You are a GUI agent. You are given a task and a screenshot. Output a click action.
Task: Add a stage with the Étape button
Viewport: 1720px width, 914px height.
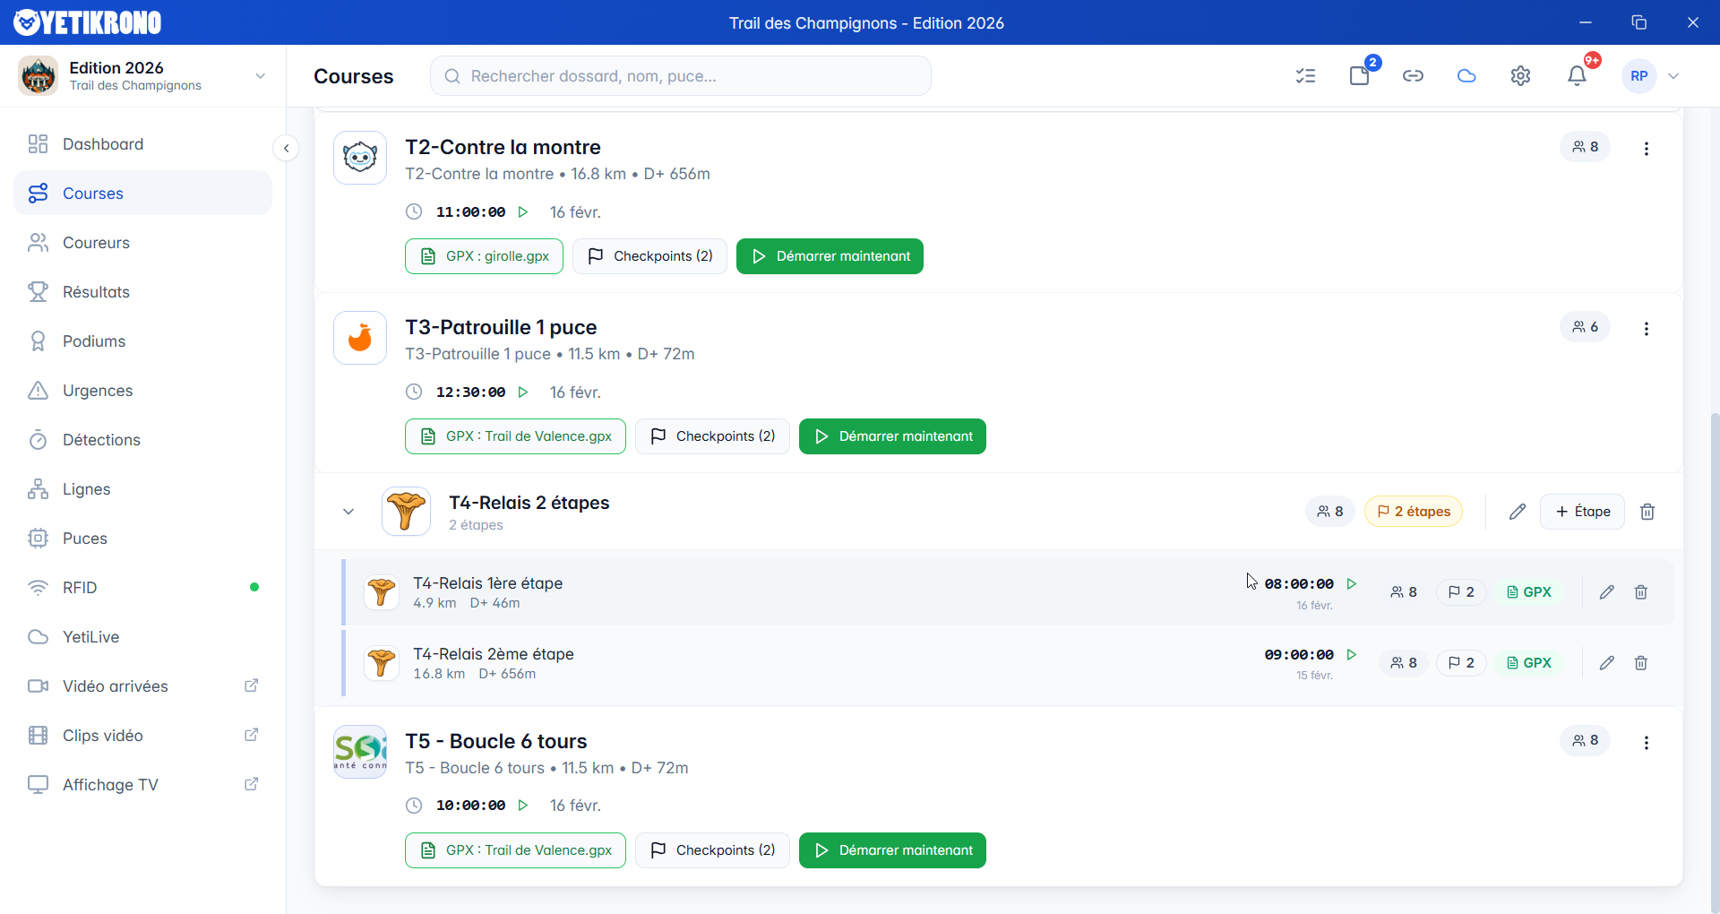(x=1582, y=511)
